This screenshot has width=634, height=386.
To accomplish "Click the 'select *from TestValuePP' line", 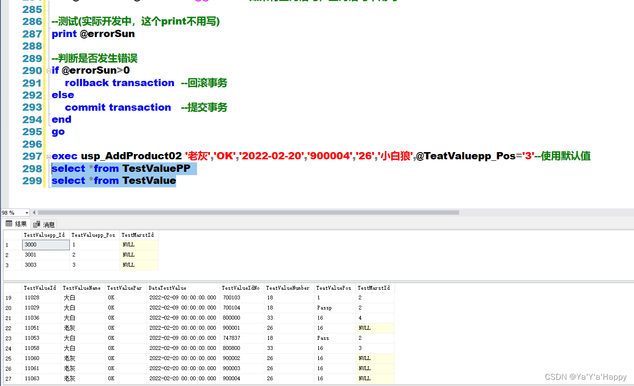I will 121,168.
